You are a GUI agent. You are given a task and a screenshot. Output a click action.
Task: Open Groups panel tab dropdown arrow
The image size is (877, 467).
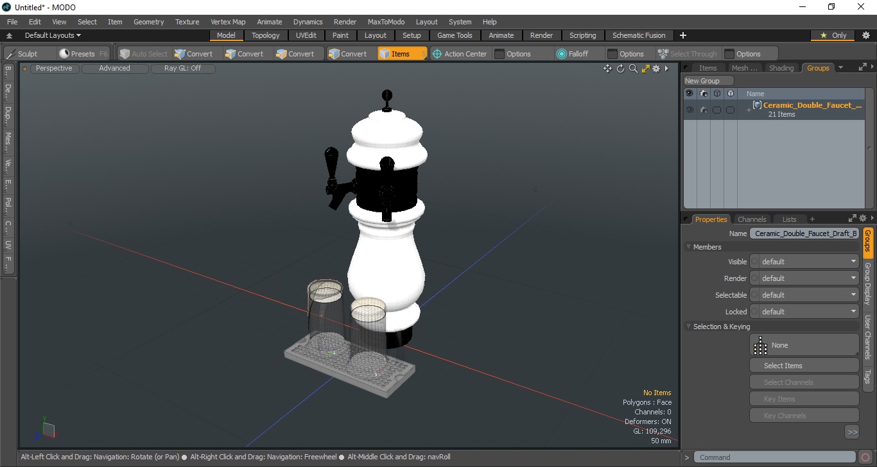(x=840, y=67)
